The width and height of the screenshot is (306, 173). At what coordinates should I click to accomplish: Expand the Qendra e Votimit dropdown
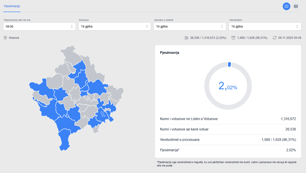(x=190, y=27)
